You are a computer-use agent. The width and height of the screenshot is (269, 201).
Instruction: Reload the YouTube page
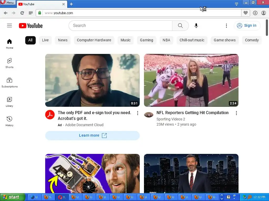[22, 13]
